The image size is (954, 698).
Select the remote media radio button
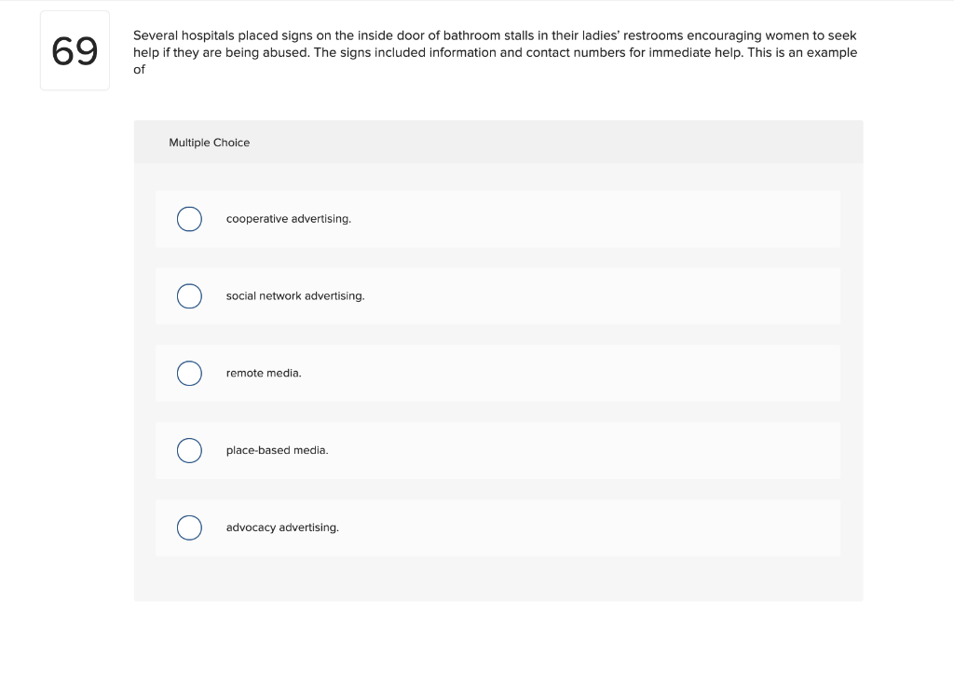[189, 373]
